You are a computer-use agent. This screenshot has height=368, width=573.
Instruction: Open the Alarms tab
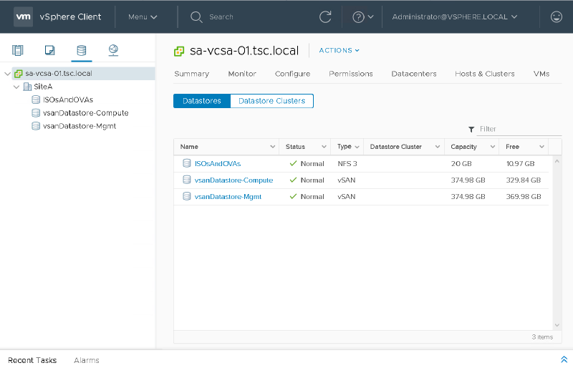[86, 360]
